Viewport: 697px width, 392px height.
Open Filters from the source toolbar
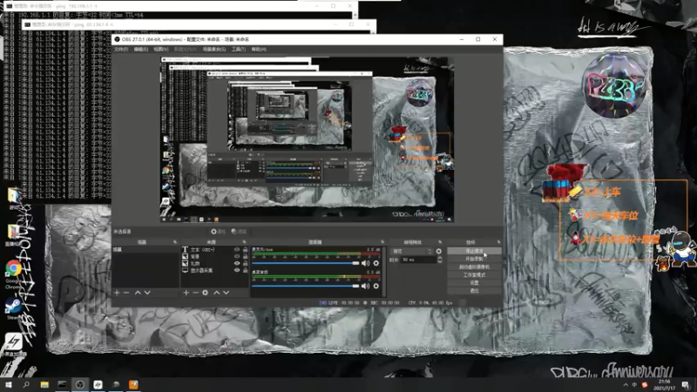[239, 232]
